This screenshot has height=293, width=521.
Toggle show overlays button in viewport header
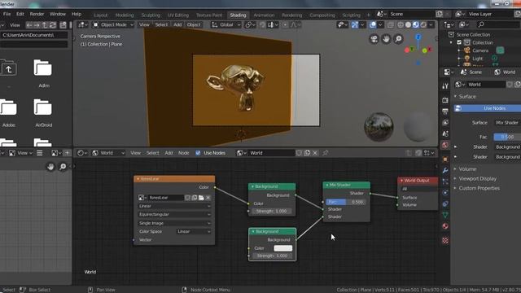tap(373, 25)
